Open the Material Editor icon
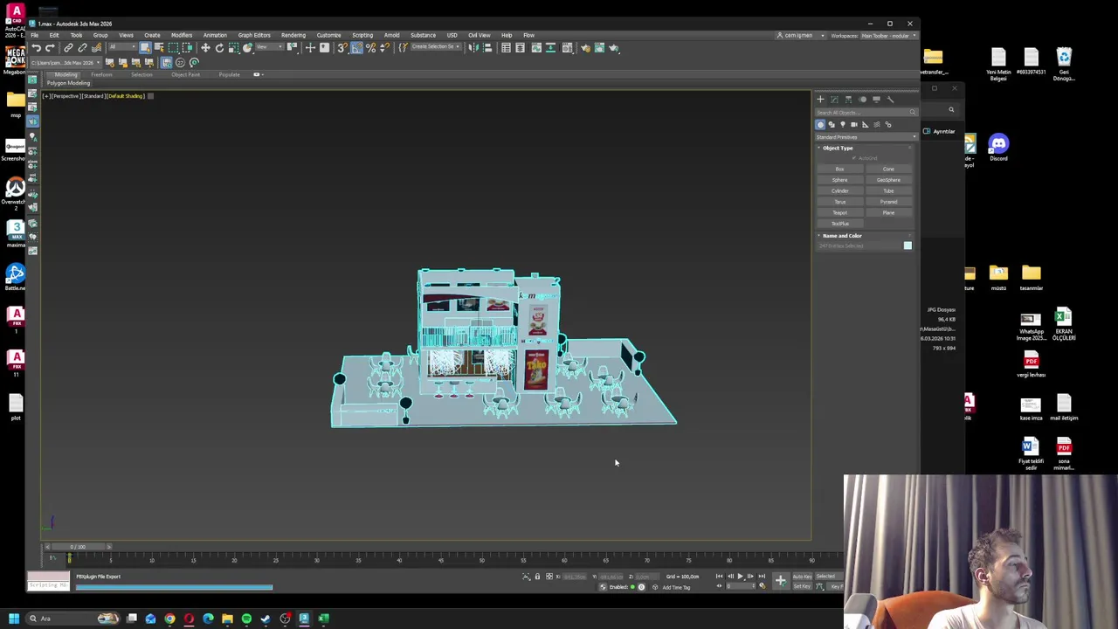The image size is (1118, 629). [567, 47]
